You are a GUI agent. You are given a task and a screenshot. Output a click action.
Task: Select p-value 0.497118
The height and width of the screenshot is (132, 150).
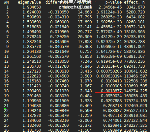[x=112, y=116]
